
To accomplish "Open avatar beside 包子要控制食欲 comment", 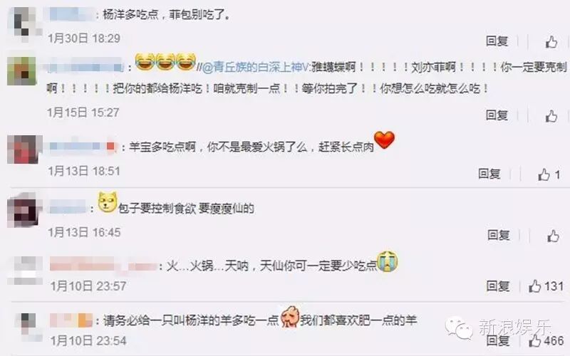I will pyautogui.click(x=24, y=210).
